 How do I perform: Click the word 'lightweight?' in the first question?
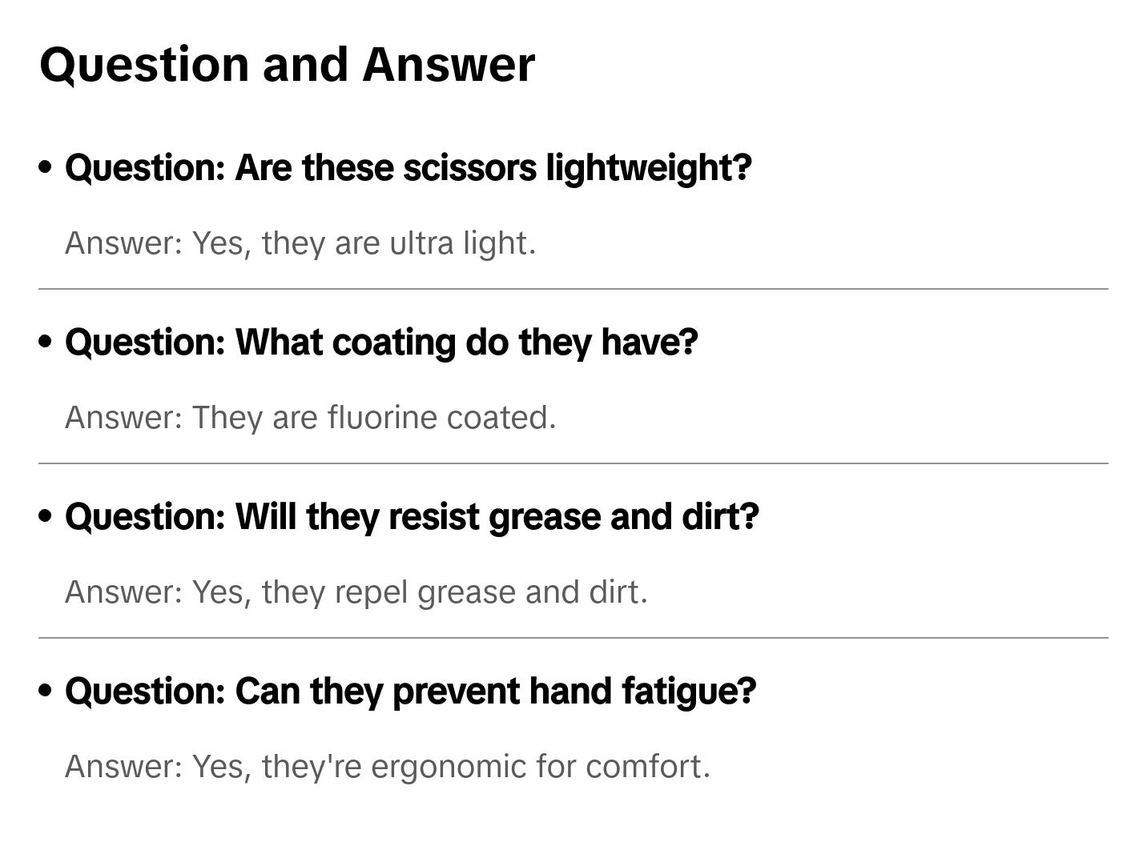[x=649, y=168]
